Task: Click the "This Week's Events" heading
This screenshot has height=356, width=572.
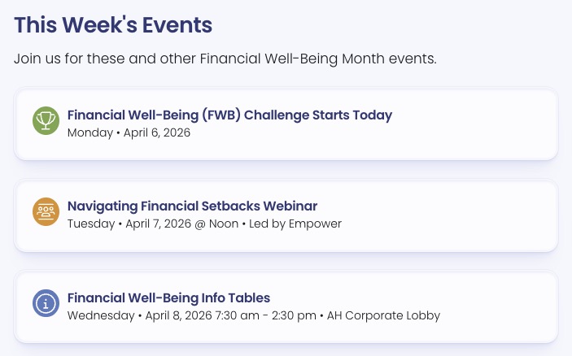Action: [113, 25]
